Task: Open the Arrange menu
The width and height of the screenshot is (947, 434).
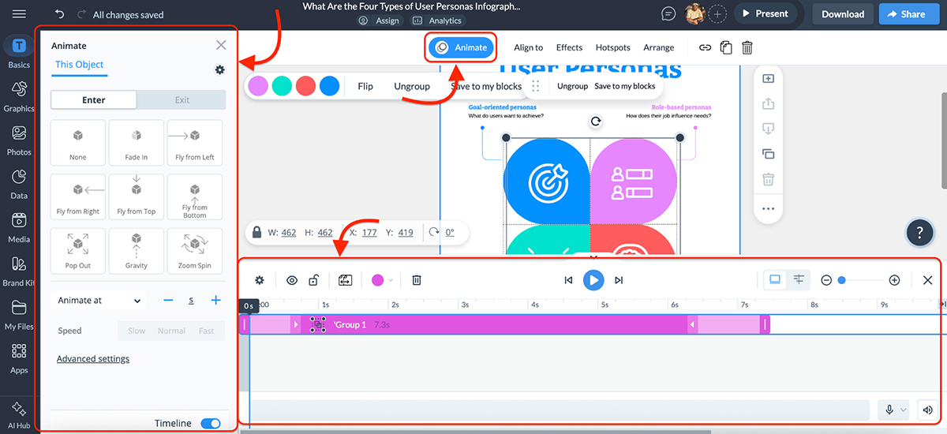Action: [659, 47]
